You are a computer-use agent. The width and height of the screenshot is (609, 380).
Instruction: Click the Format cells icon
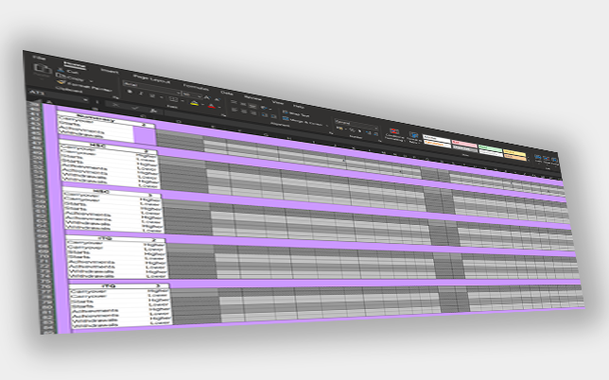coord(554,161)
